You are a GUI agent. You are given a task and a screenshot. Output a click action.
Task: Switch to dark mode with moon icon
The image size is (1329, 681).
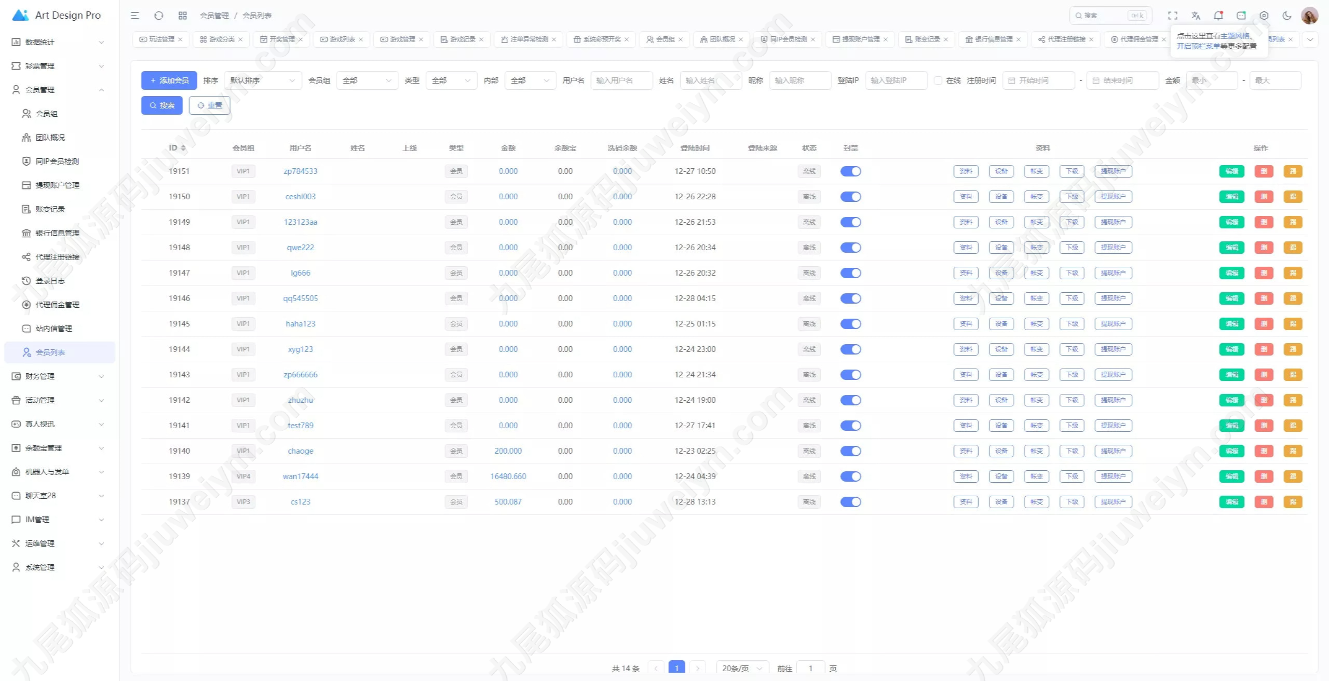click(1287, 16)
